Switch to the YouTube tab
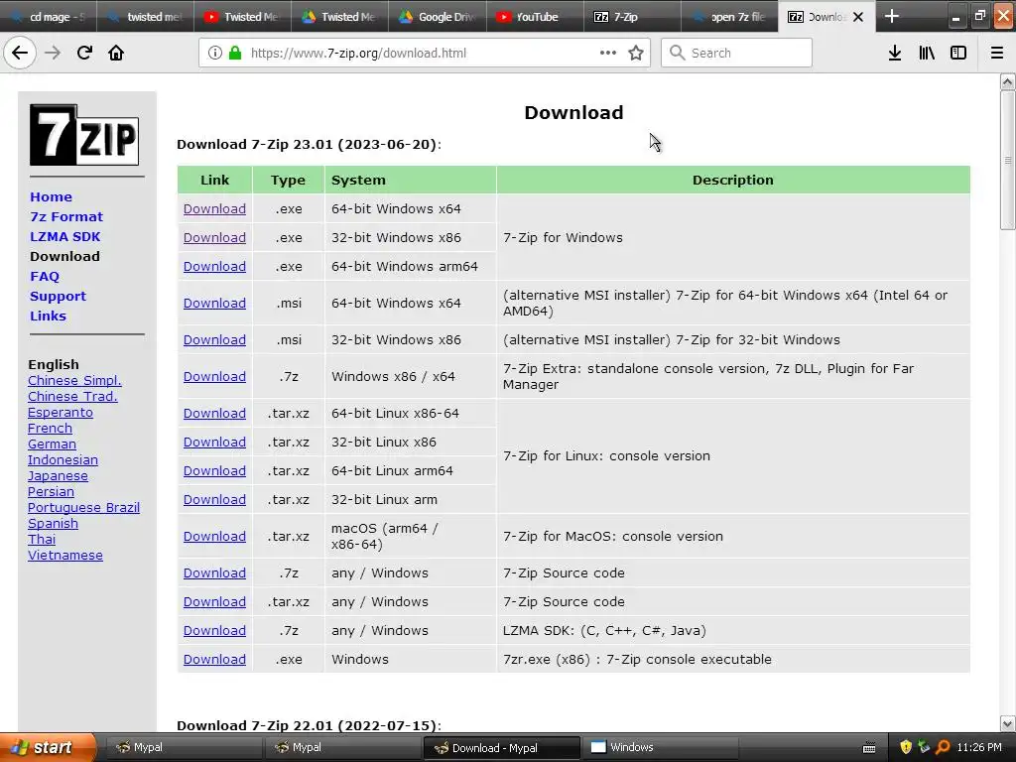Viewport: 1016px width, 762px height. point(534,17)
